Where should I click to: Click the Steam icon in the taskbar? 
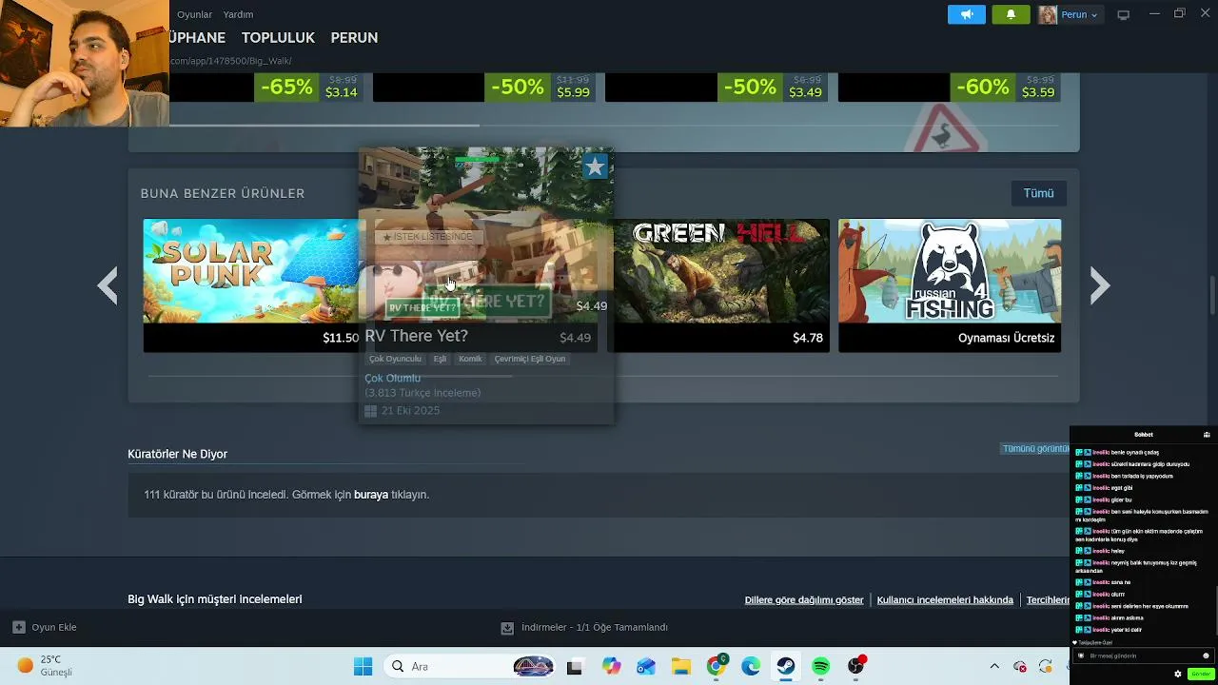tap(786, 666)
